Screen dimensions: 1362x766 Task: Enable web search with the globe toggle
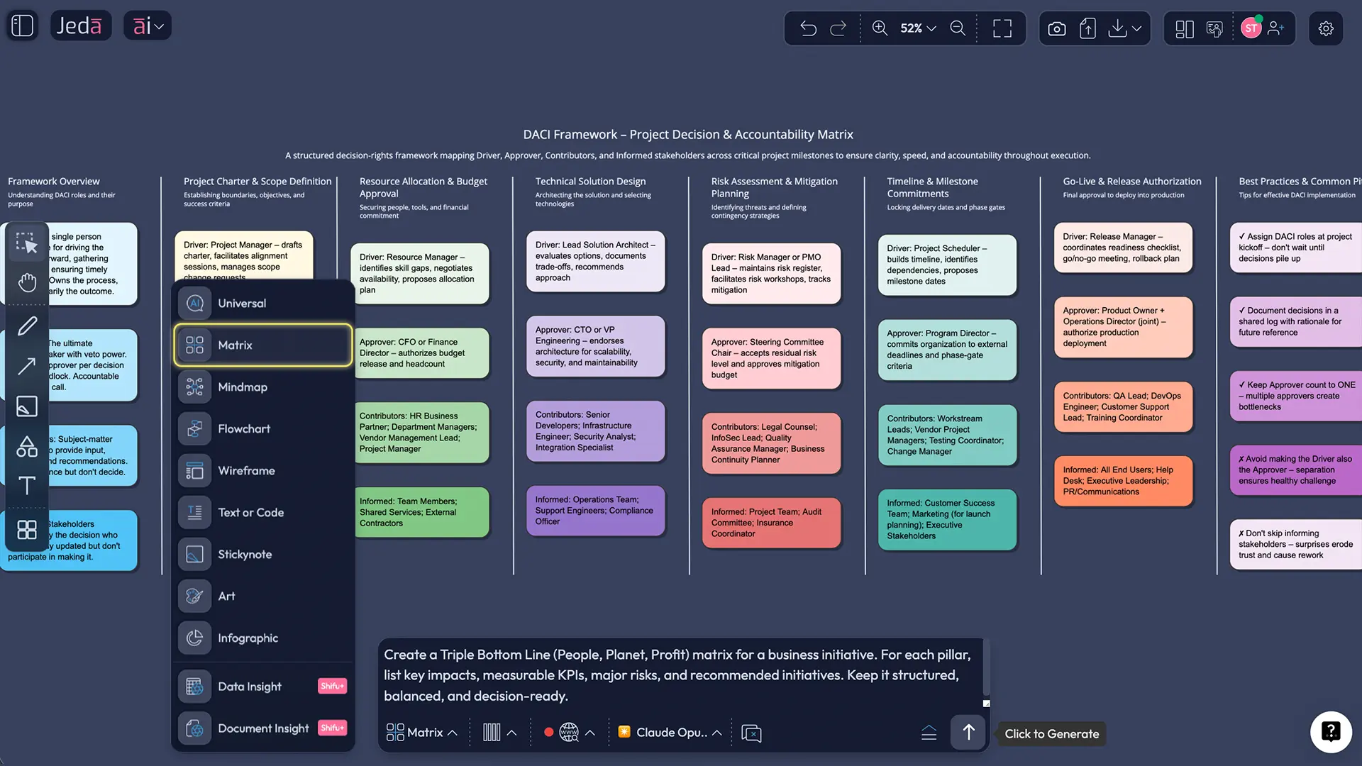[567, 732]
